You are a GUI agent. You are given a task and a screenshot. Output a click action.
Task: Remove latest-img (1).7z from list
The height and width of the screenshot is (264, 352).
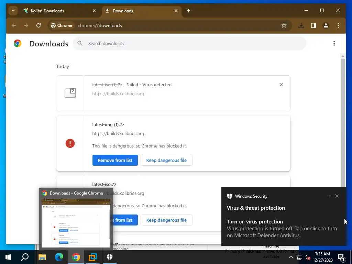click(x=115, y=160)
